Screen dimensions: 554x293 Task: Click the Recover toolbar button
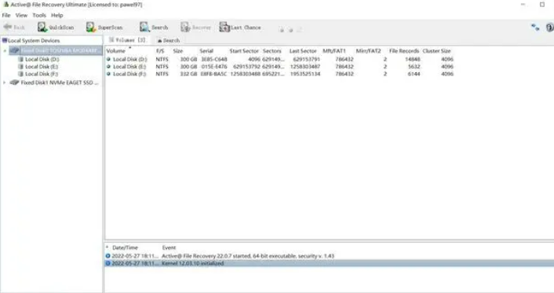(195, 27)
